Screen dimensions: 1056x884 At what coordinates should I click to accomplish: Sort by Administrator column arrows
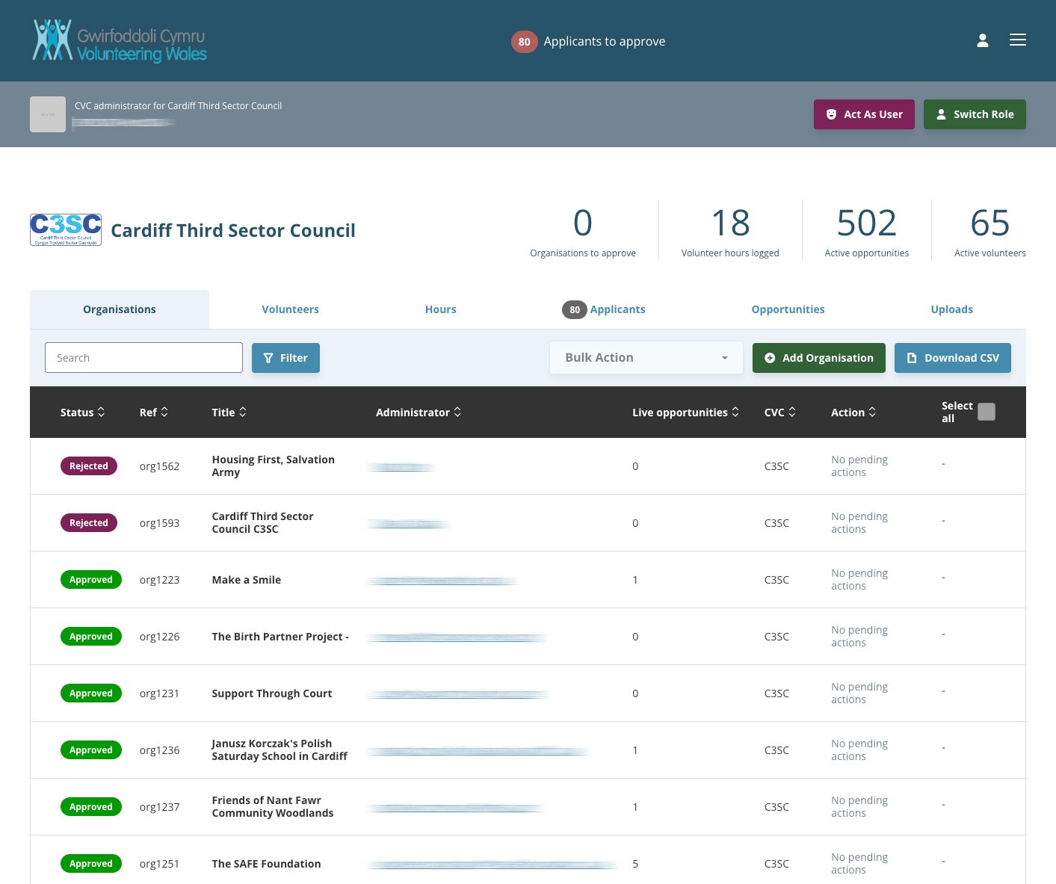[457, 412]
